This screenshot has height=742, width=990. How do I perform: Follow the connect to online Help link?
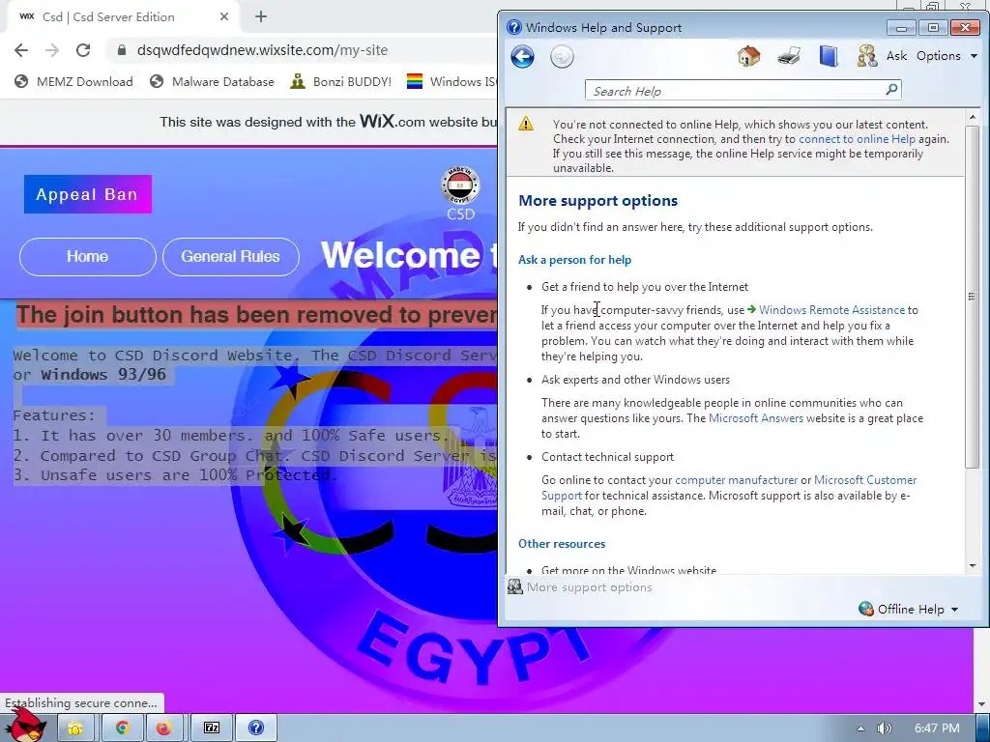[857, 139]
